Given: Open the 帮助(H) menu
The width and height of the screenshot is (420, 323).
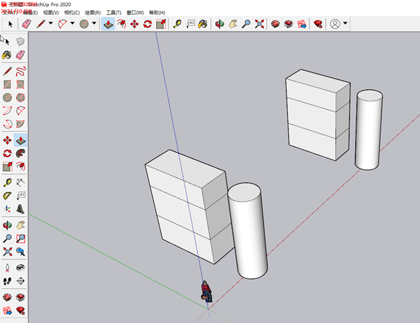Looking at the screenshot, I should click(x=157, y=12).
